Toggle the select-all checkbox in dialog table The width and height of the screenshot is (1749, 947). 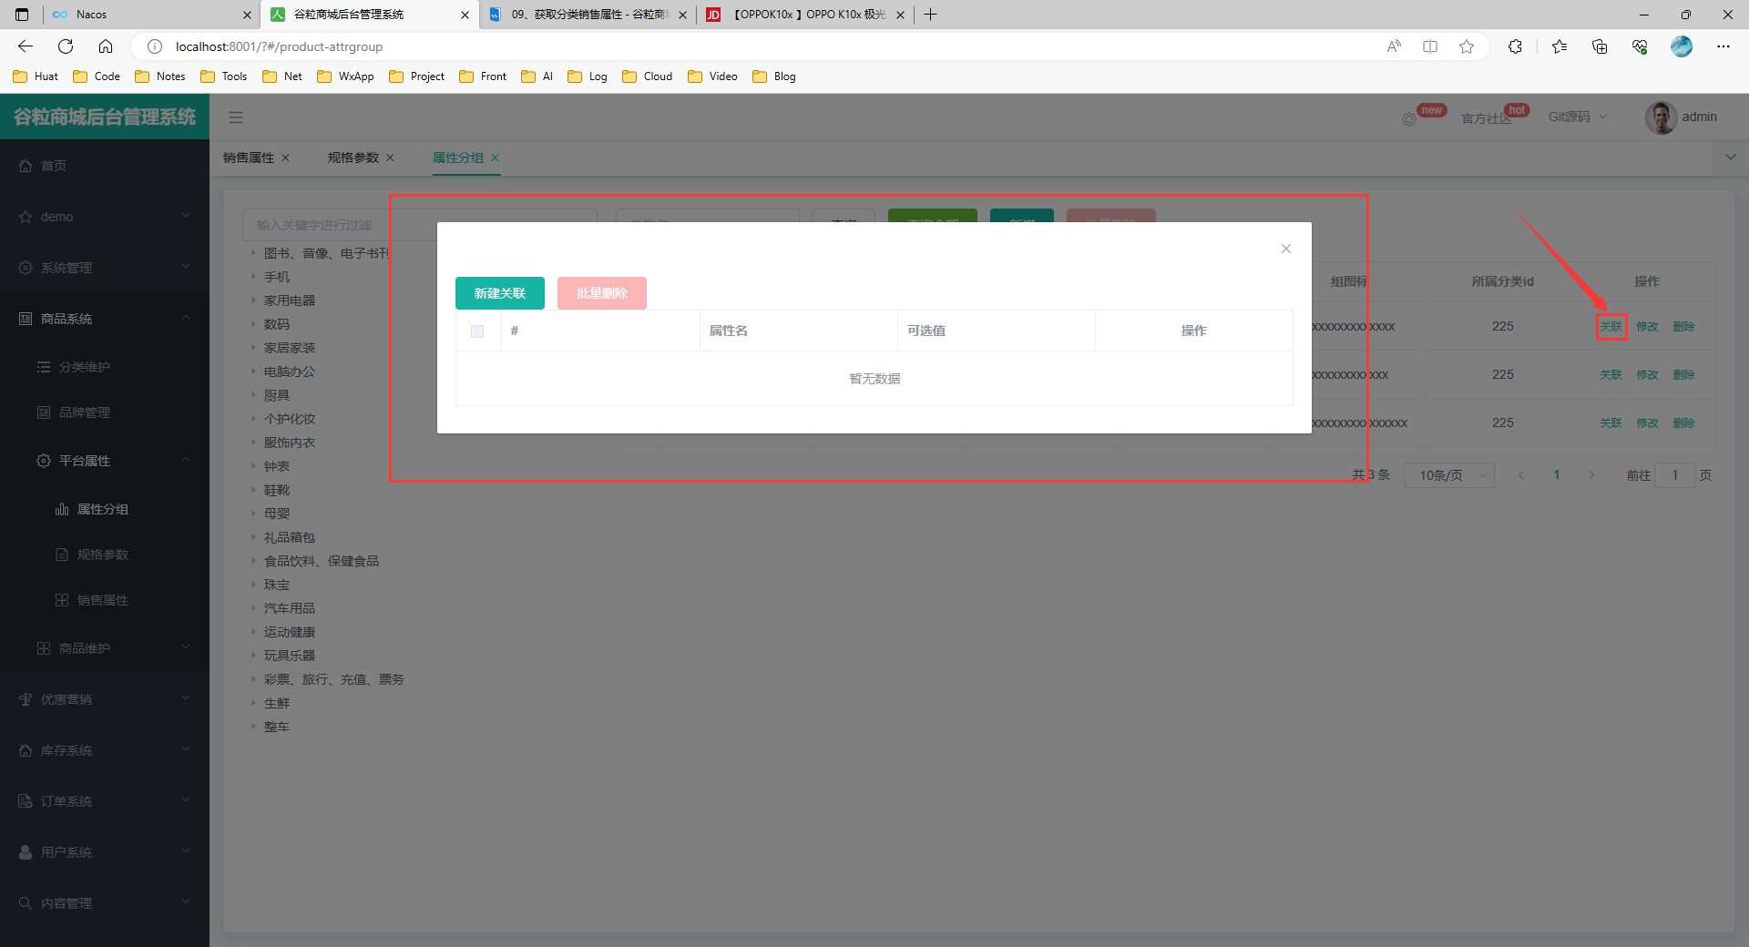(x=477, y=331)
